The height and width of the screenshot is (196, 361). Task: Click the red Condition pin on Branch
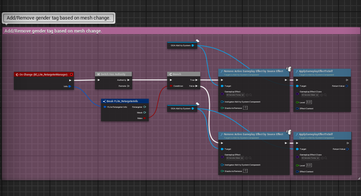coord(171,86)
